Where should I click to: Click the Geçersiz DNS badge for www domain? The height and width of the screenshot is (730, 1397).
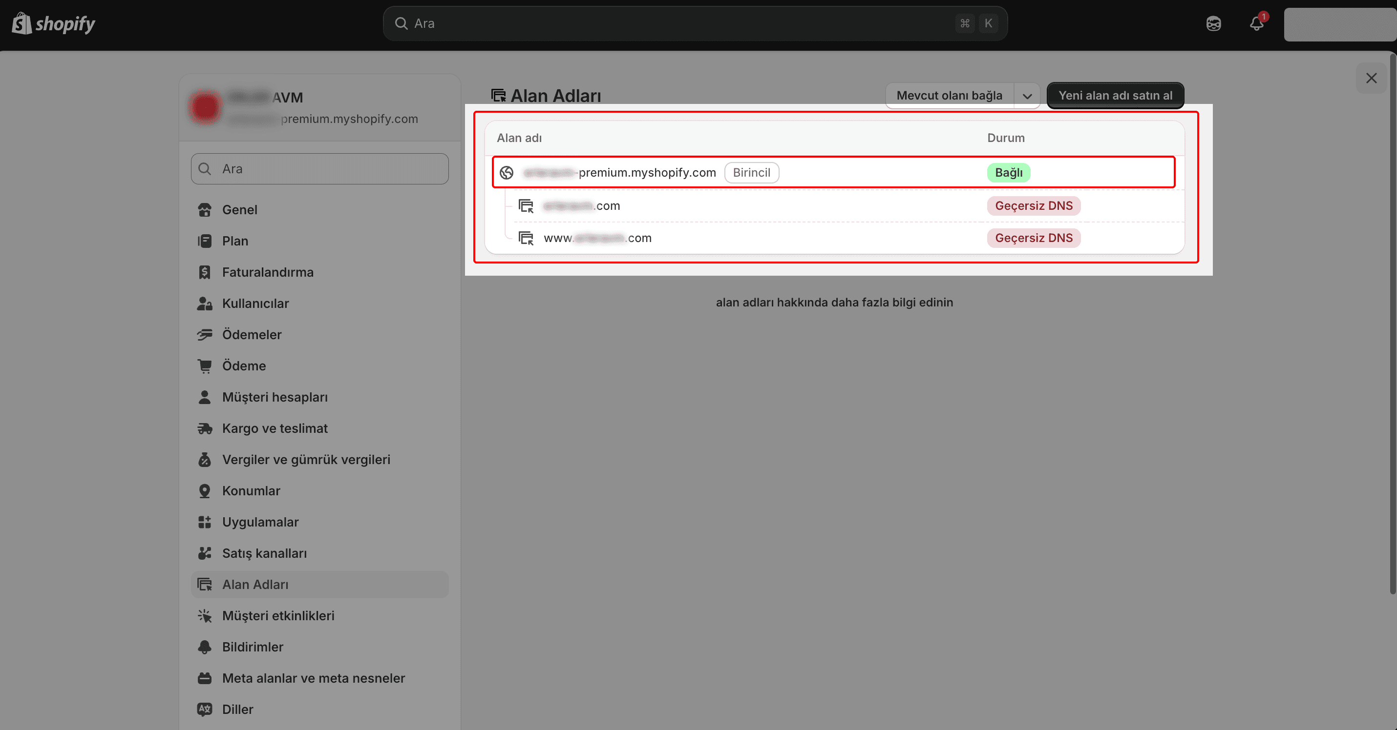pyautogui.click(x=1033, y=238)
